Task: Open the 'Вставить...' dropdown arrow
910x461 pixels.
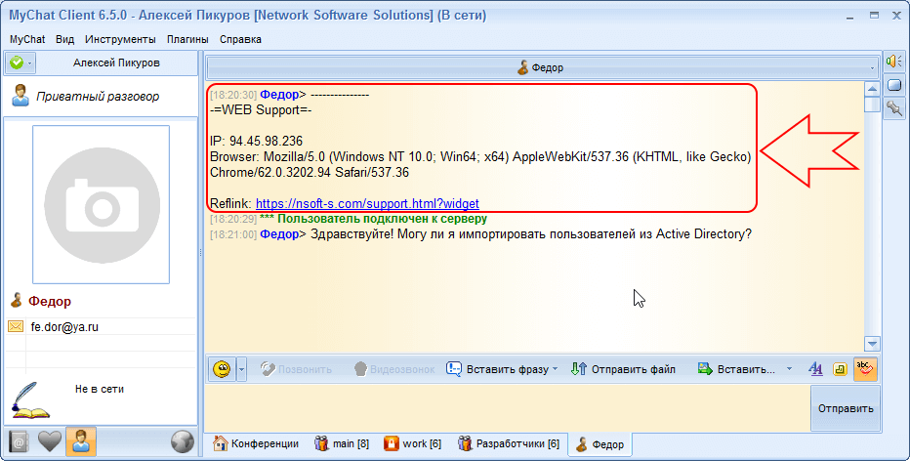Action: coord(789,369)
